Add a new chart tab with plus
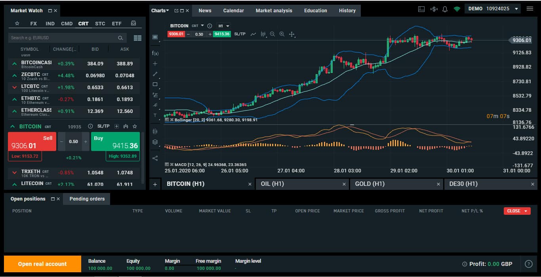The height and width of the screenshot is (277, 541). coord(155,184)
